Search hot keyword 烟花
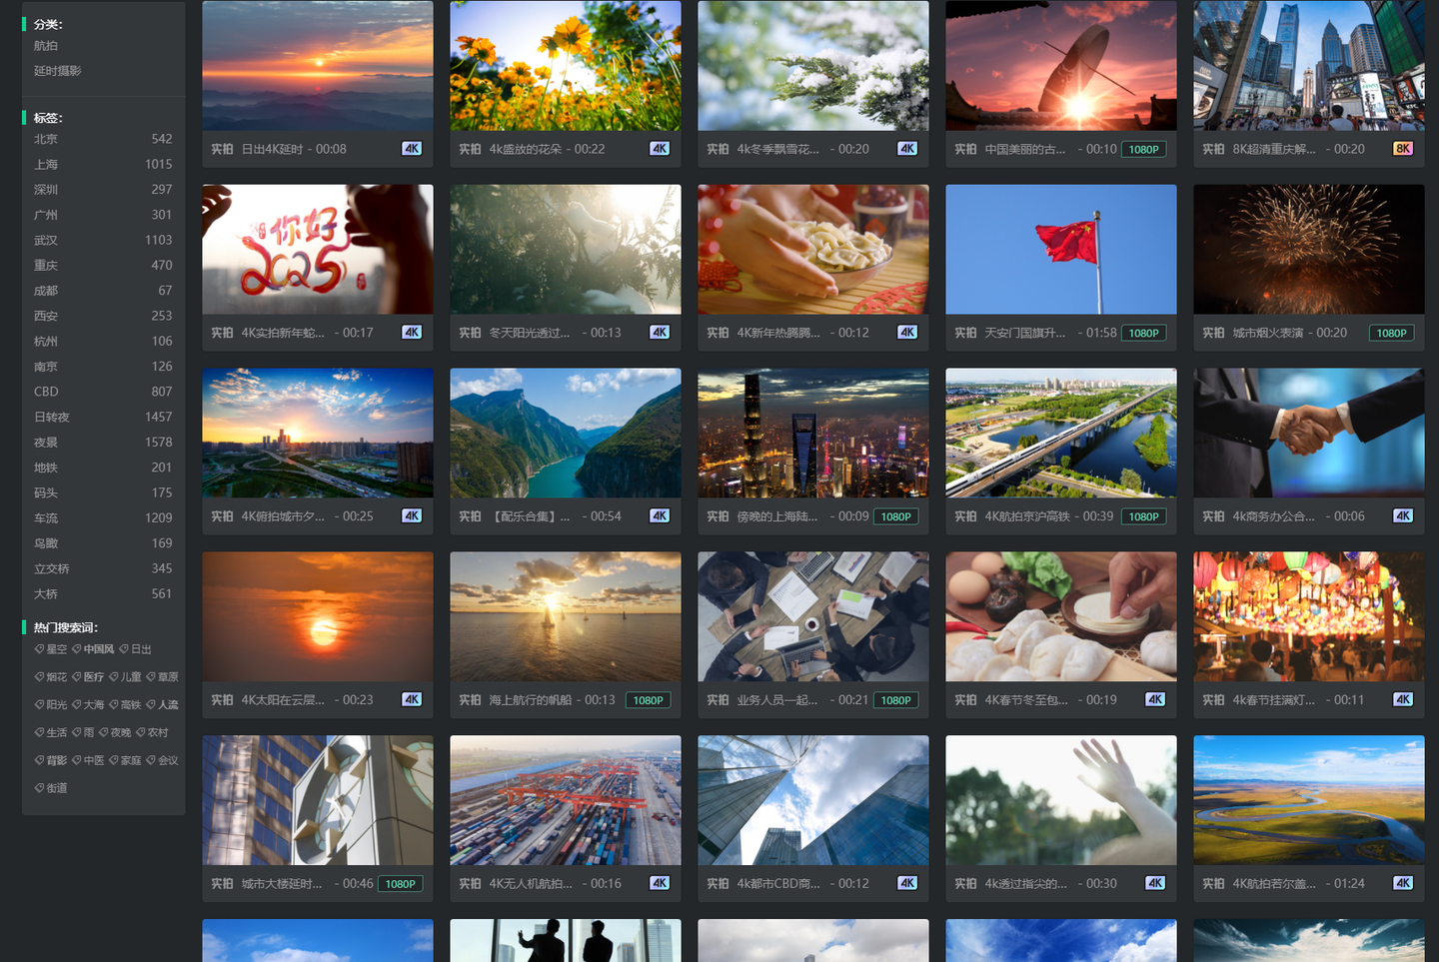The image size is (1439, 962). coord(51,677)
